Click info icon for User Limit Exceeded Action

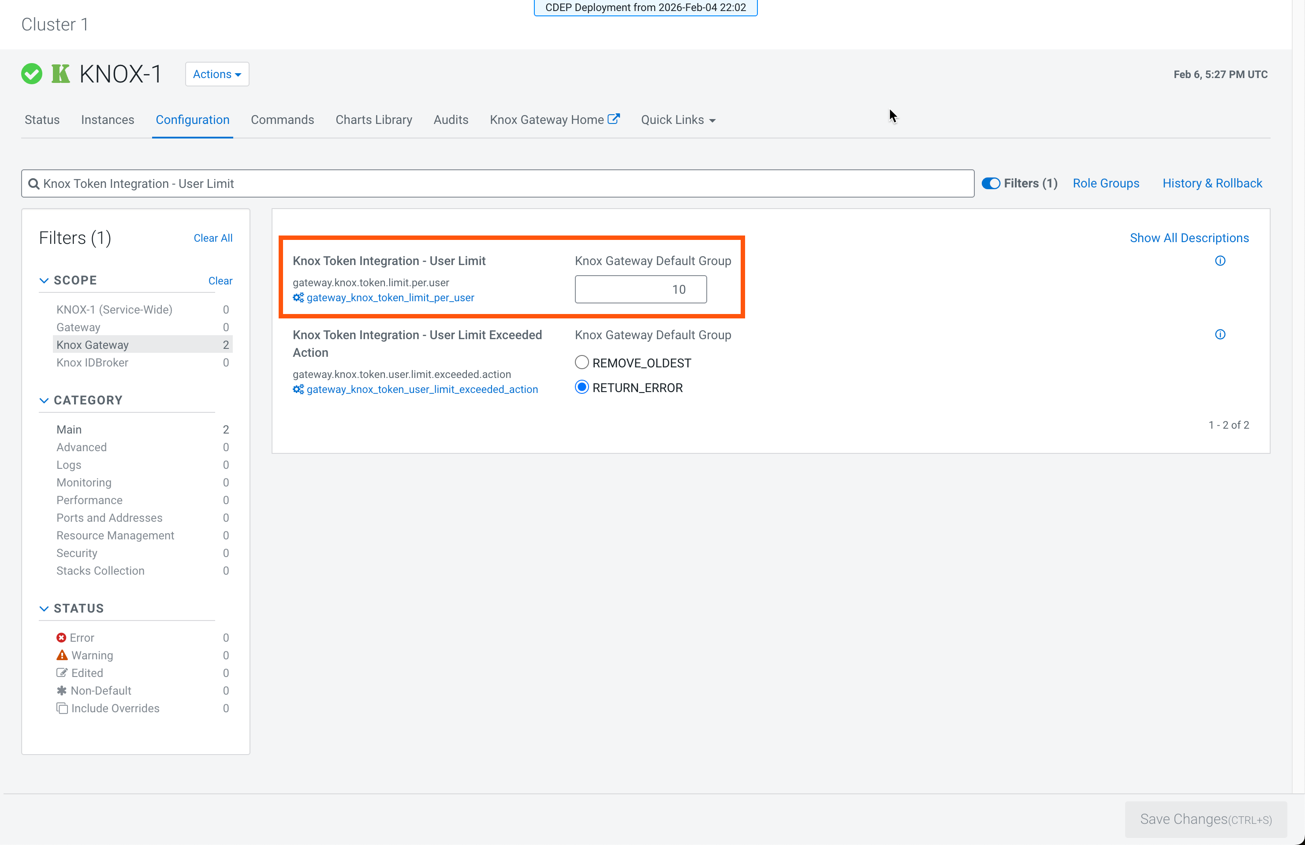pos(1220,334)
